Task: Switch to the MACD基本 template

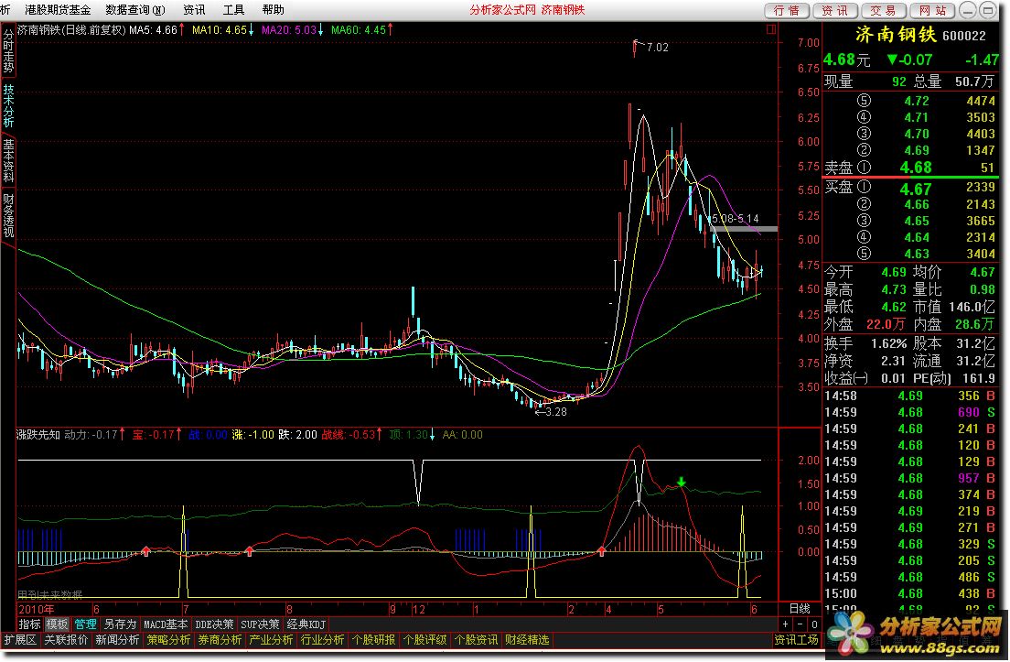Action: [166, 624]
